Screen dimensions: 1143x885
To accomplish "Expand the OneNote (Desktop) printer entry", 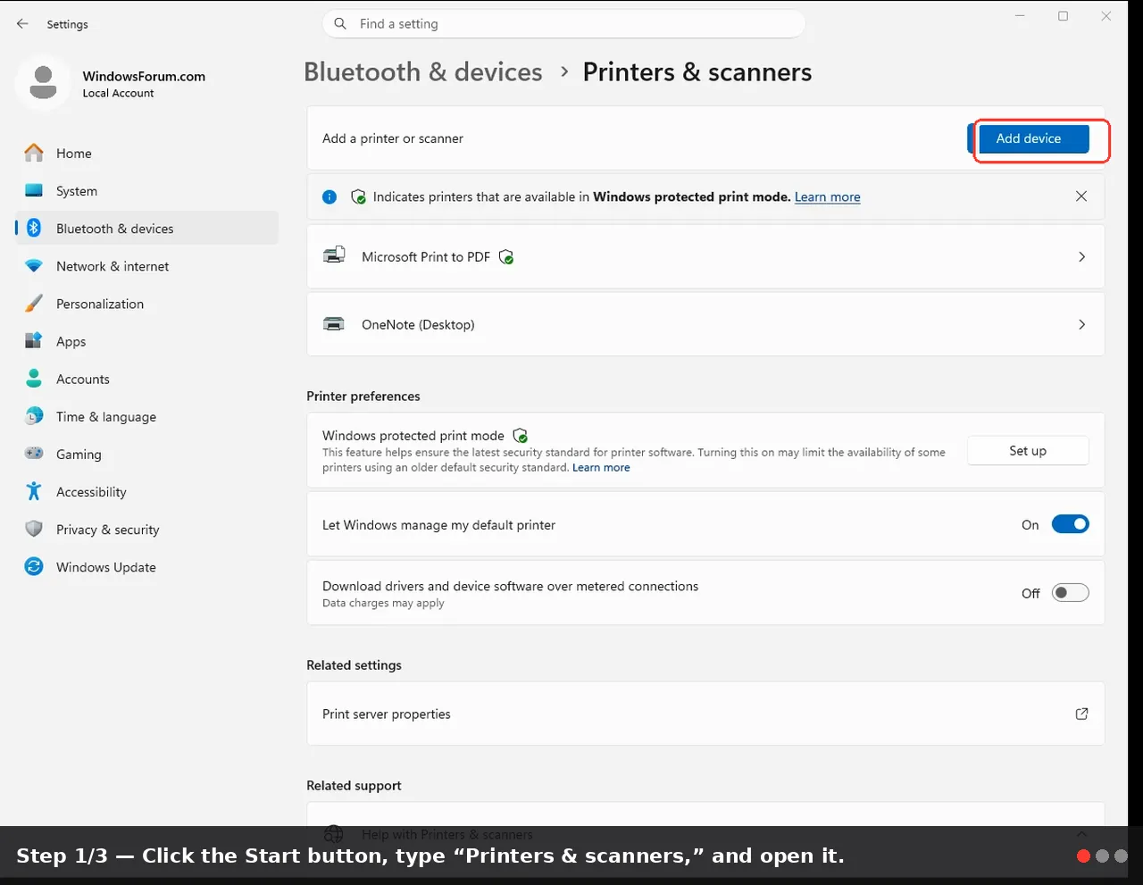I will pos(705,324).
